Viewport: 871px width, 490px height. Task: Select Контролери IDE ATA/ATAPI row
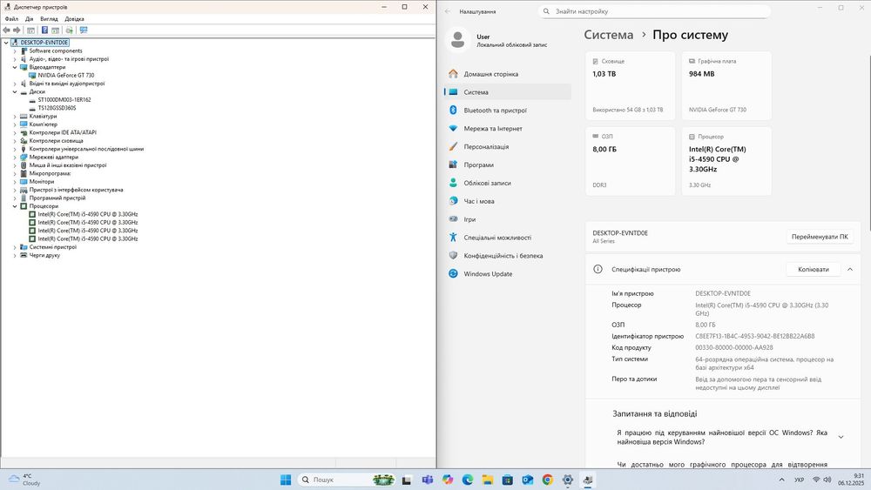click(63, 132)
